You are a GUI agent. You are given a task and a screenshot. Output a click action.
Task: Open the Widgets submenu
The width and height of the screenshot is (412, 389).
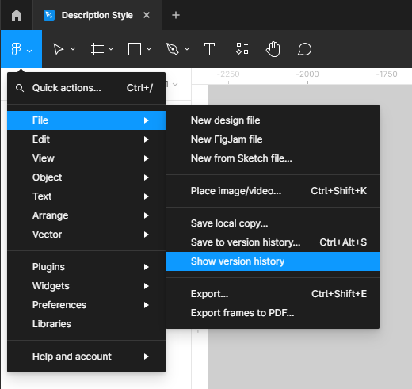[x=86, y=286]
